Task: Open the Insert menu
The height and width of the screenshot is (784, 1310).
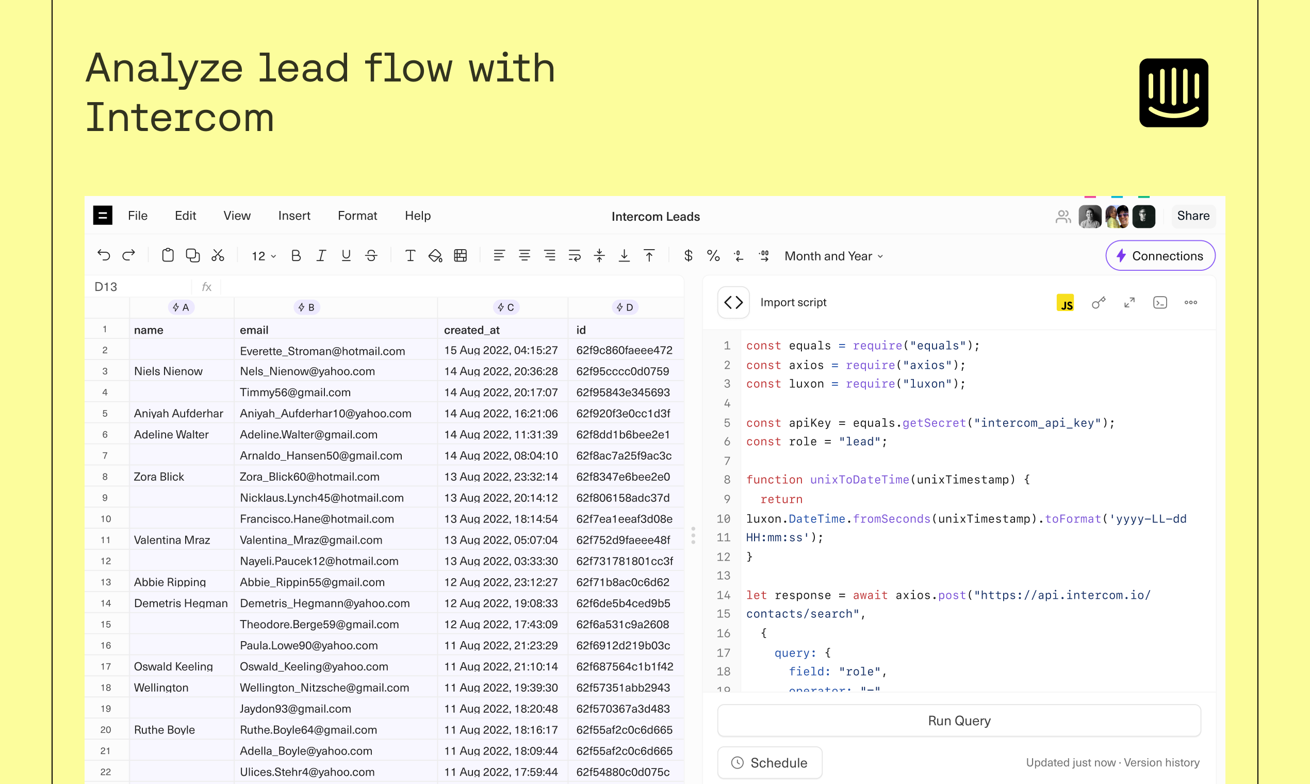Action: tap(294, 216)
